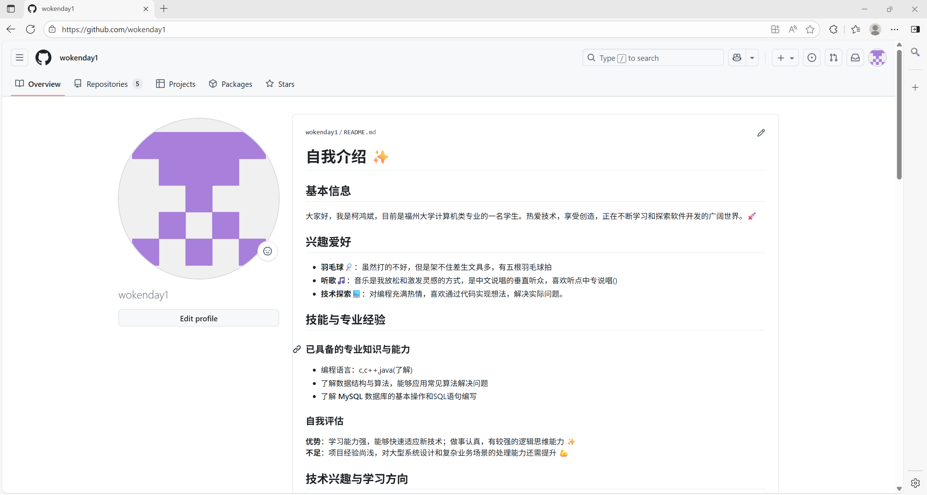
Task: Toggle the browser sidebar pane button
Action: [915, 29]
